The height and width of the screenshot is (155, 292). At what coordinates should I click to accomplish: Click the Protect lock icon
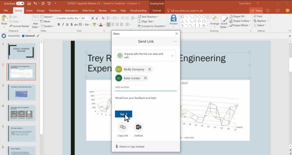pyautogui.click(x=173, y=19)
